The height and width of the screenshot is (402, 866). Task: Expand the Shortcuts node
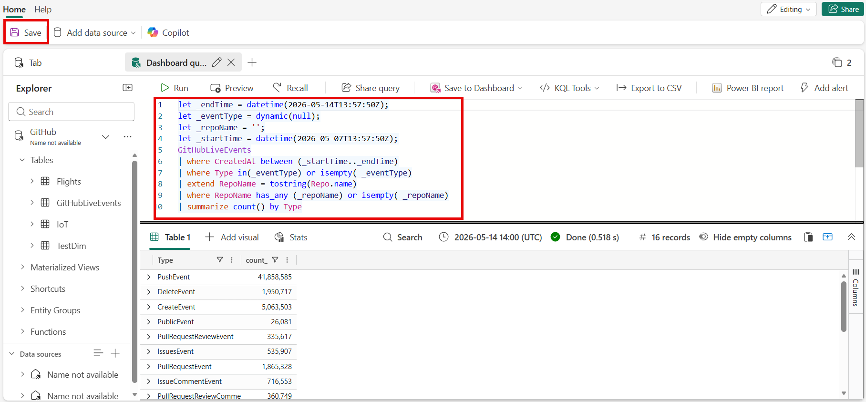(22, 289)
